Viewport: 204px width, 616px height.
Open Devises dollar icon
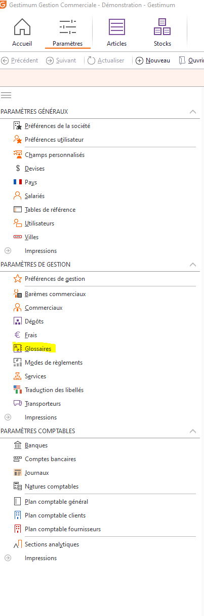(18, 168)
